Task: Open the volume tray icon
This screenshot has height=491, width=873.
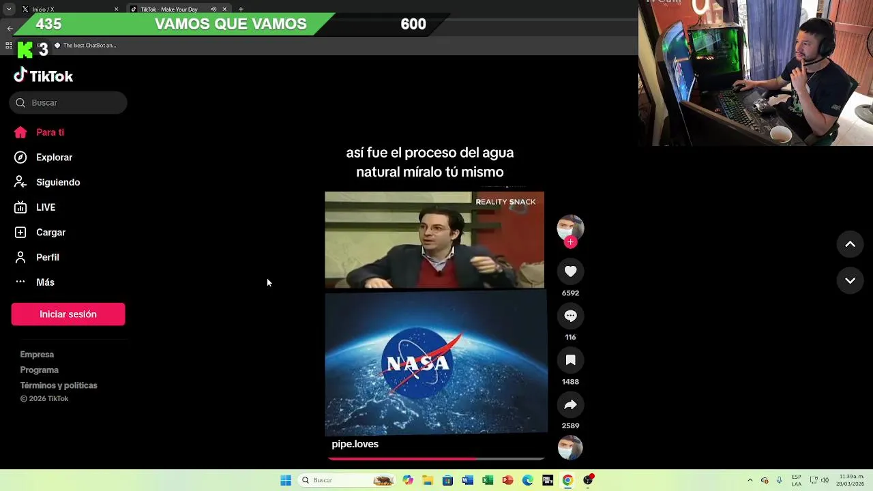Action: (825, 480)
